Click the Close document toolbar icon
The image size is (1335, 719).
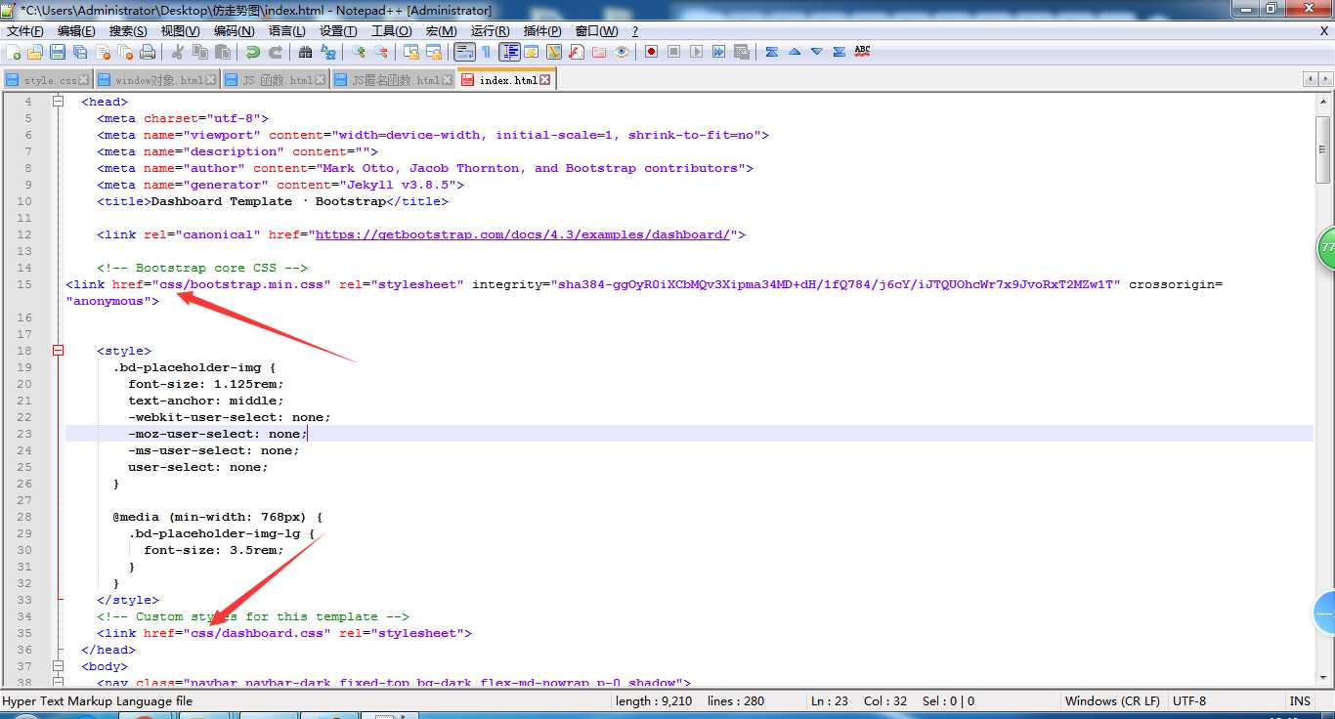click(103, 52)
